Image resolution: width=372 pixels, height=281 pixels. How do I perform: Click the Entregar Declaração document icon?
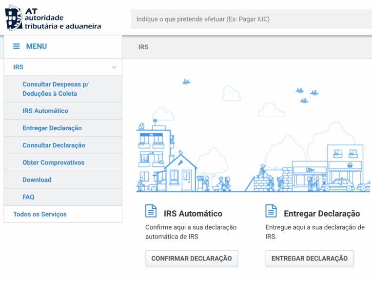271,211
